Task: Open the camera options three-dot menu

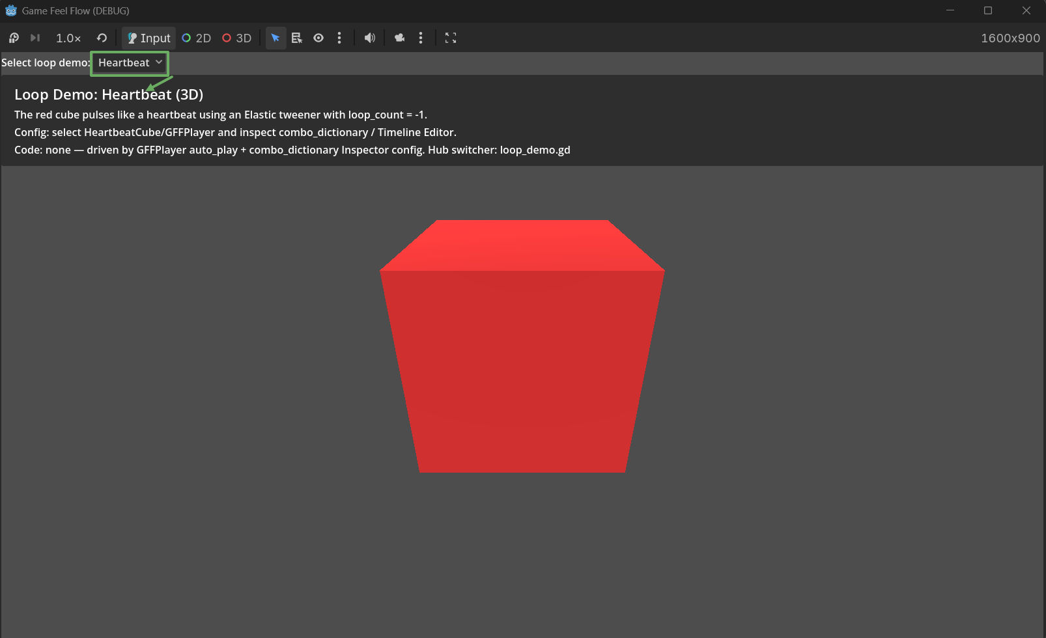Action: pos(421,38)
